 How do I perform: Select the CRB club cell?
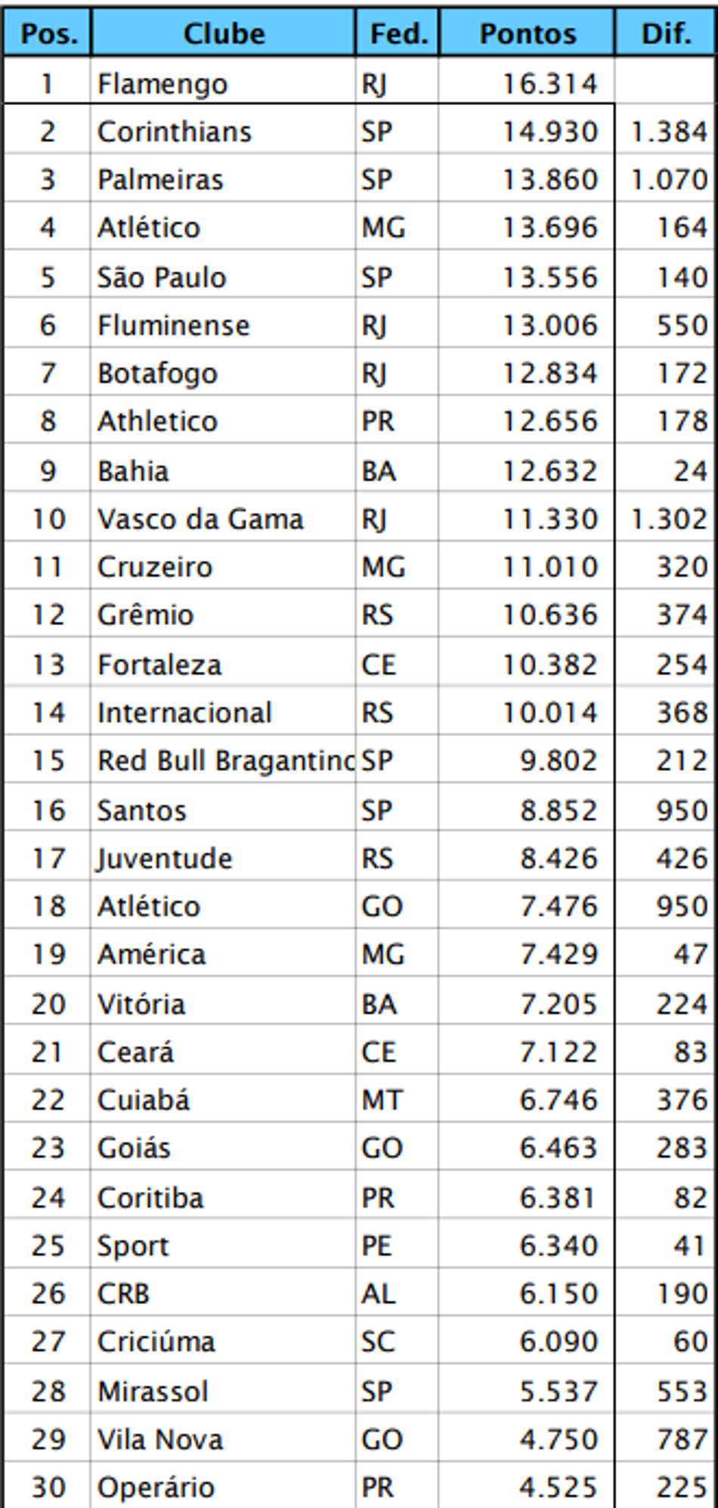pyautogui.click(x=223, y=1293)
